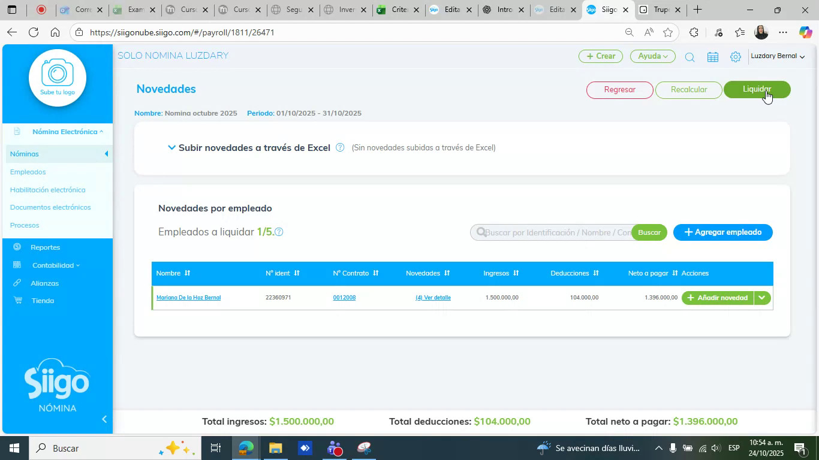Open dropdown arrow beside Añadir novedad
The image size is (819, 460).
[x=762, y=298]
